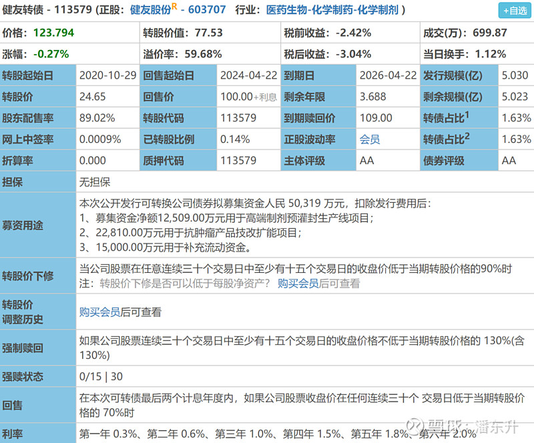Select 债券评级 value AA
Viewport: 534px width, 443px height.
pyautogui.click(x=509, y=160)
